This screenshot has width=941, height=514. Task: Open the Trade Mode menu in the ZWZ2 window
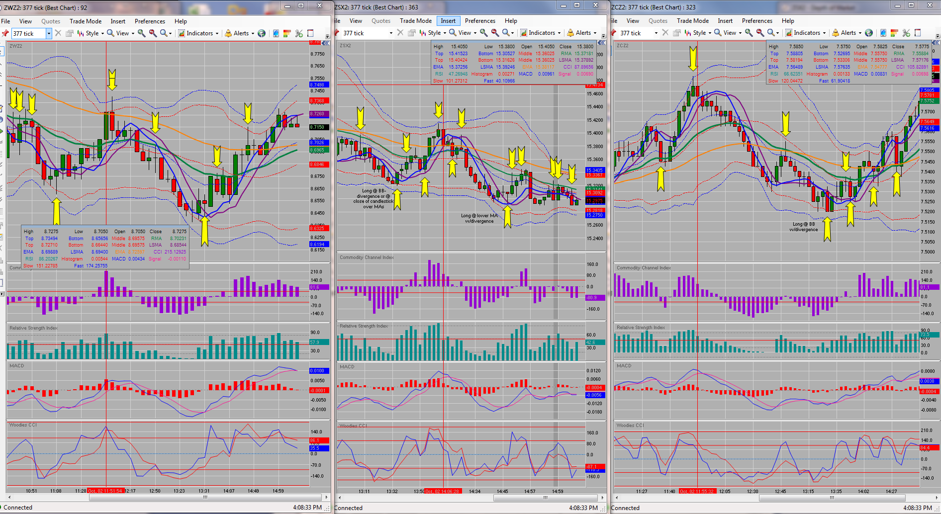86,21
